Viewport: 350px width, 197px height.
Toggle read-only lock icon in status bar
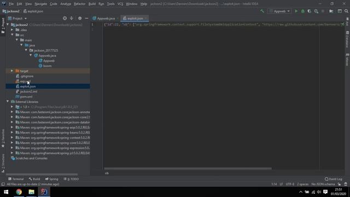click(x=339, y=184)
